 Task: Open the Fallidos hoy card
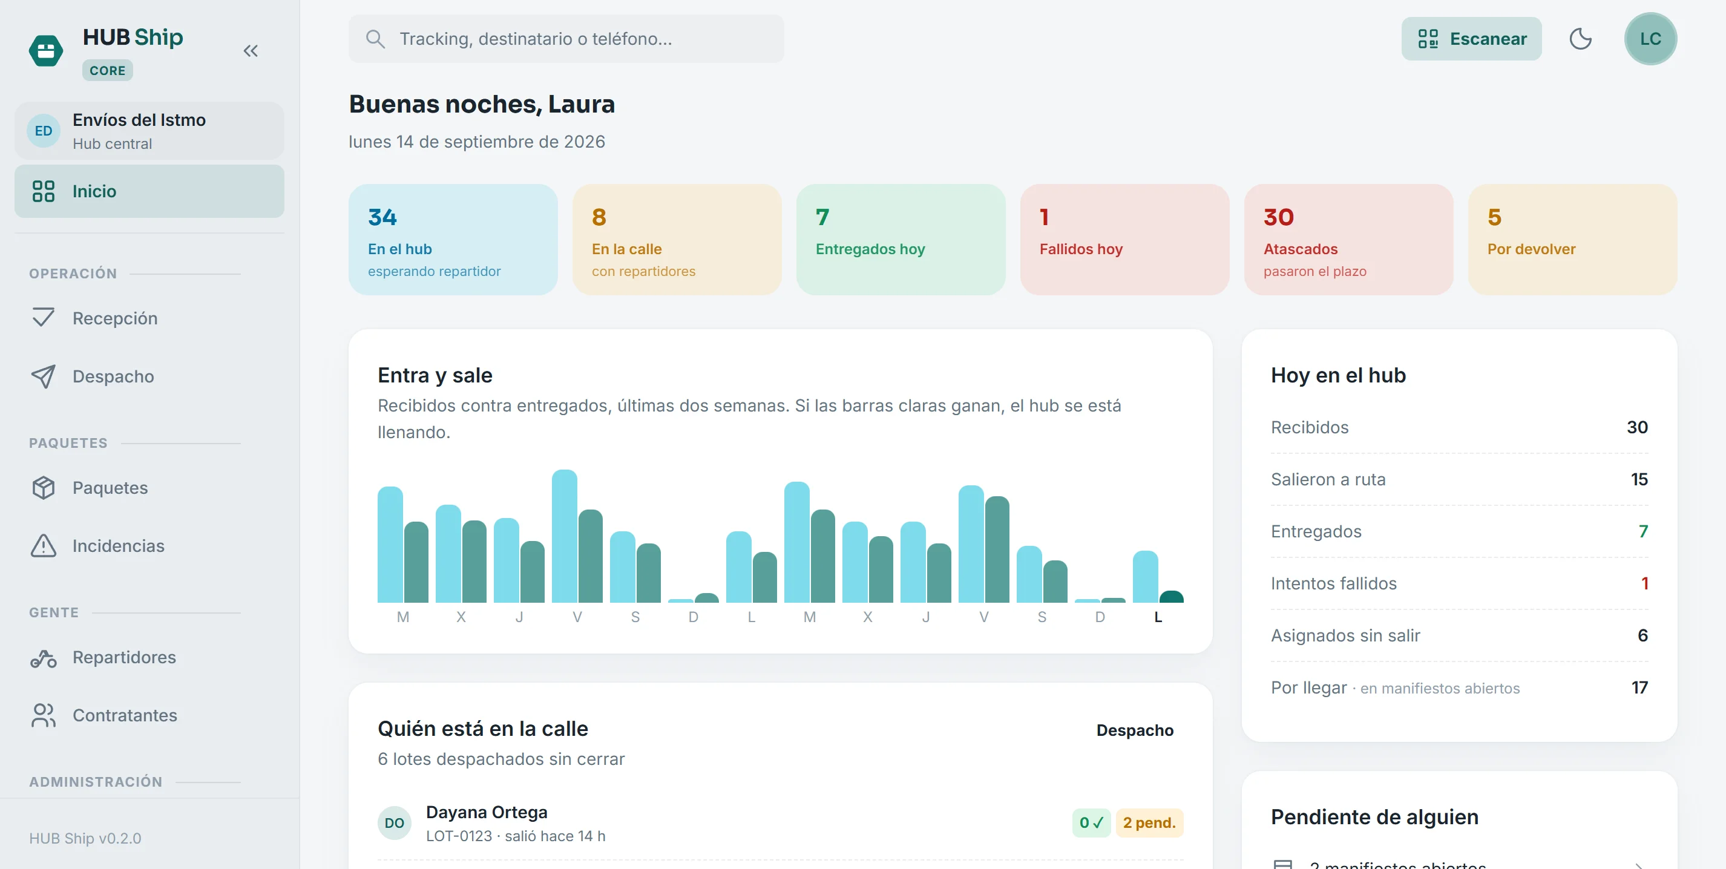[x=1124, y=240]
